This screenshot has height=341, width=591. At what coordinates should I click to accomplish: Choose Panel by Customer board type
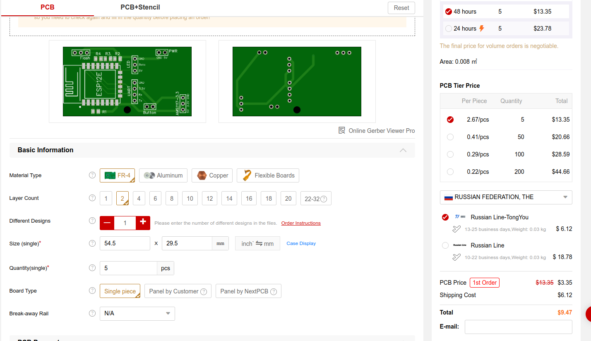(178, 291)
